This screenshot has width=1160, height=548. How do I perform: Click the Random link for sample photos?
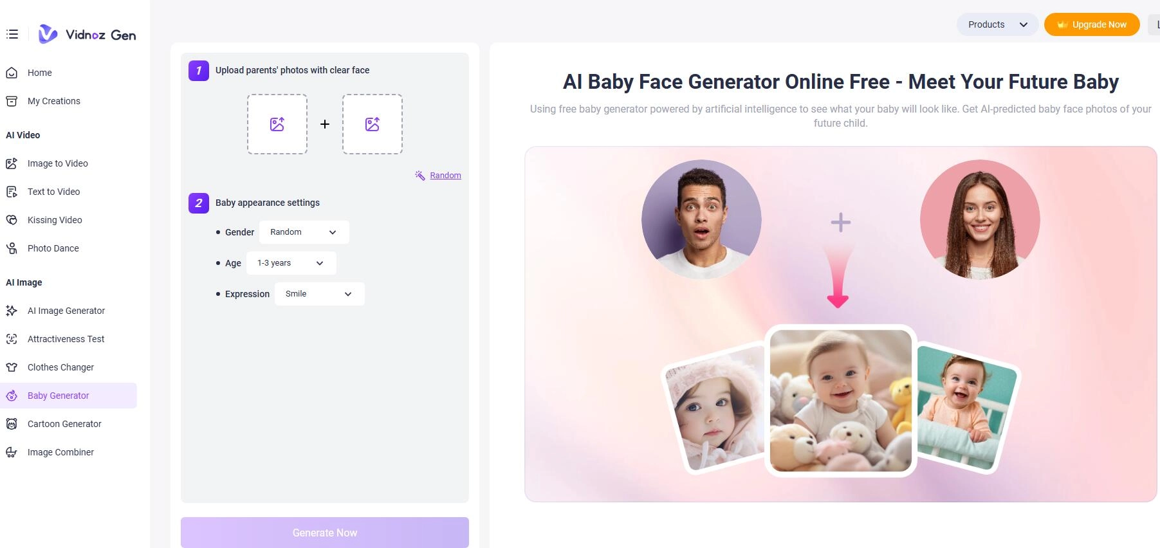point(445,176)
